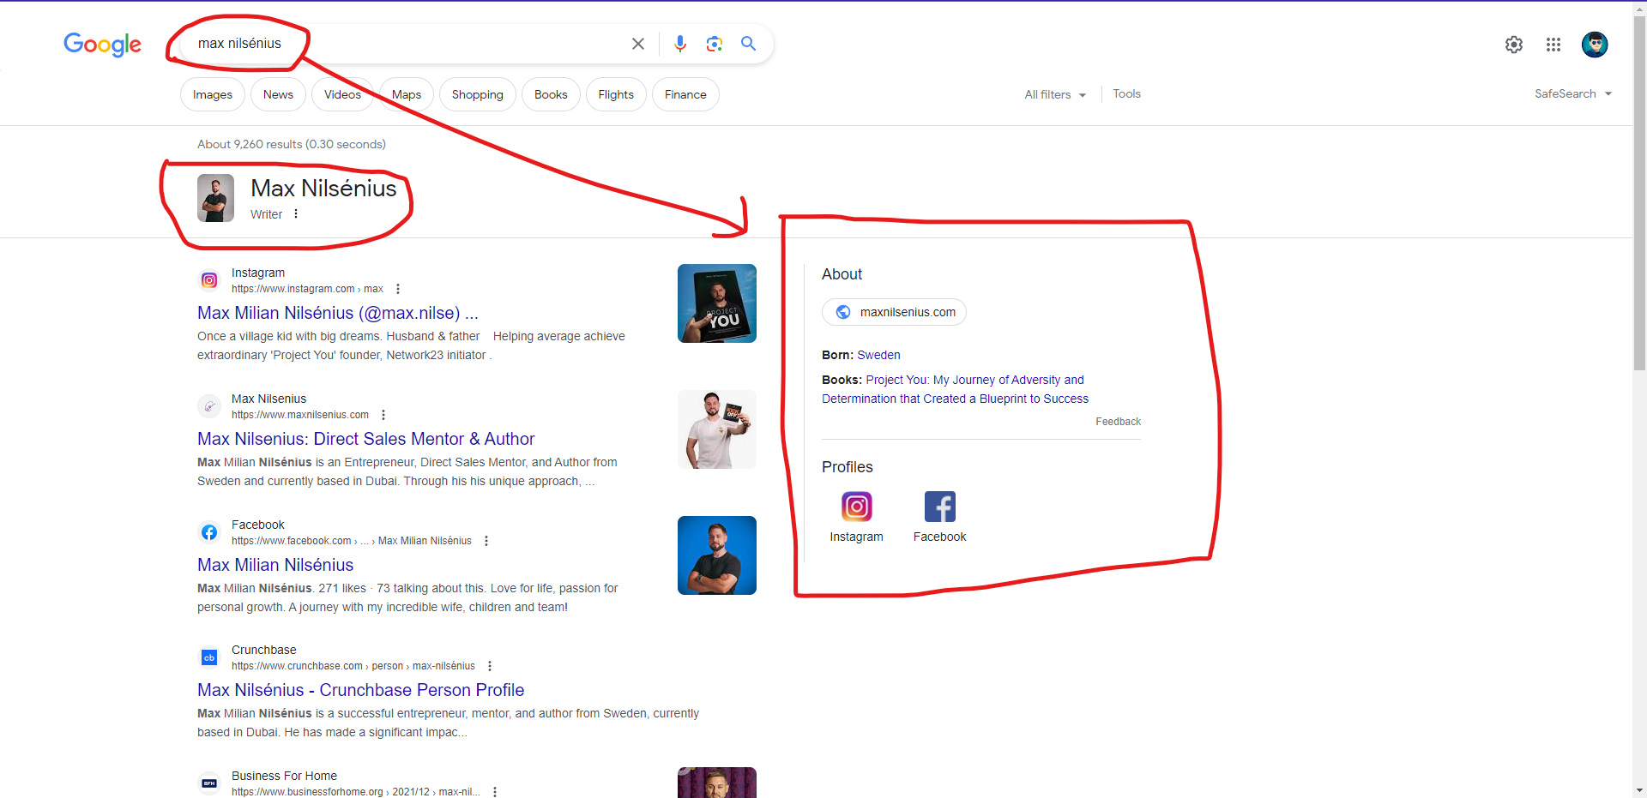
Task: Clear the search query with the X icon
Action: tap(637, 43)
